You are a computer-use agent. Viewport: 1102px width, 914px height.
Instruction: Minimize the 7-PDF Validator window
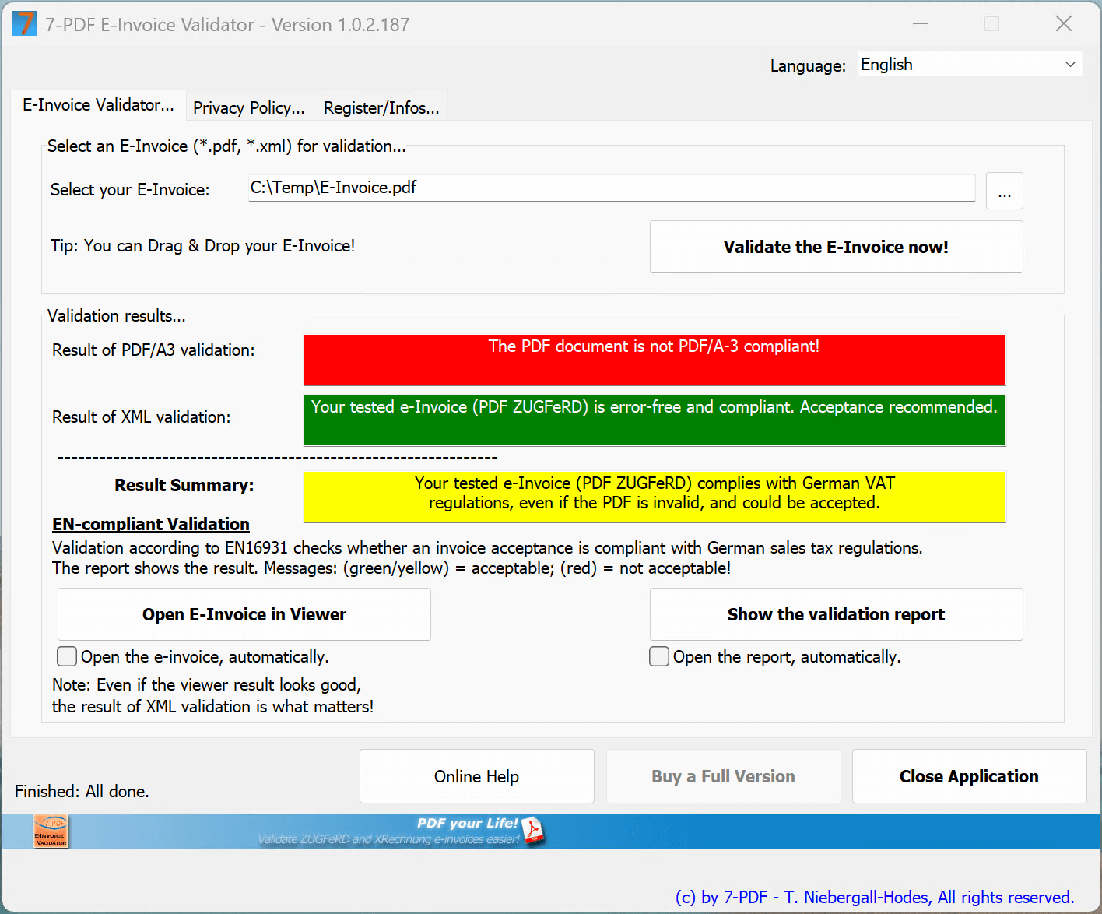[921, 24]
